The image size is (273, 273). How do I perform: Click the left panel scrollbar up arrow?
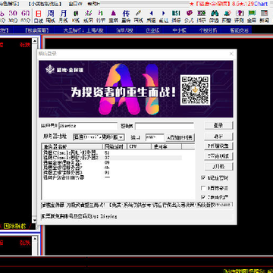(35, 42)
